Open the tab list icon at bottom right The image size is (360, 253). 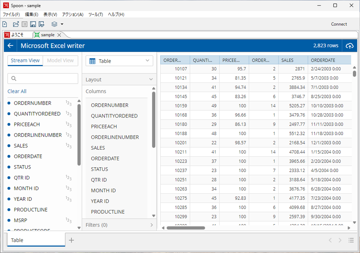pos(351,240)
